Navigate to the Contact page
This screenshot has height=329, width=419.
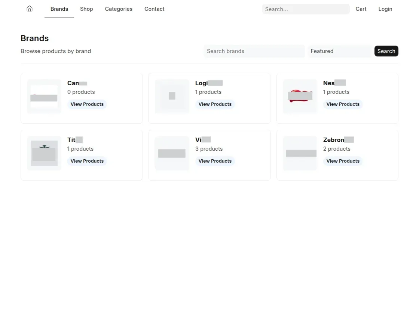coord(155,9)
